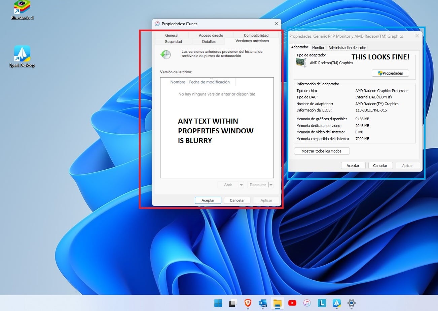Click the 9138 MB graphics memory value
438x311 pixels.
click(362, 119)
